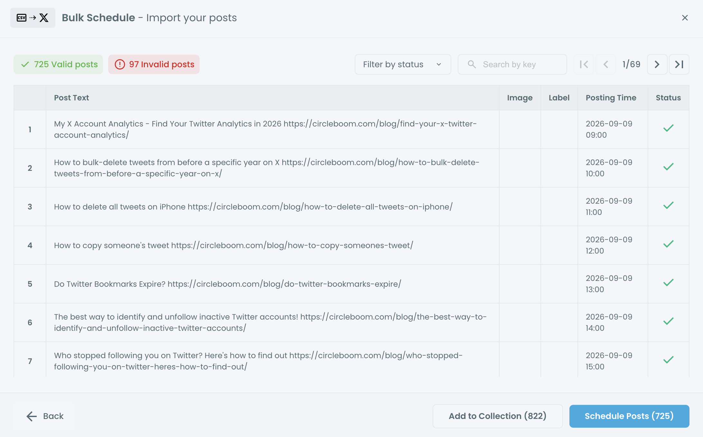Jump to the last page
The image size is (703, 437).
pyautogui.click(x=679, y=64)
